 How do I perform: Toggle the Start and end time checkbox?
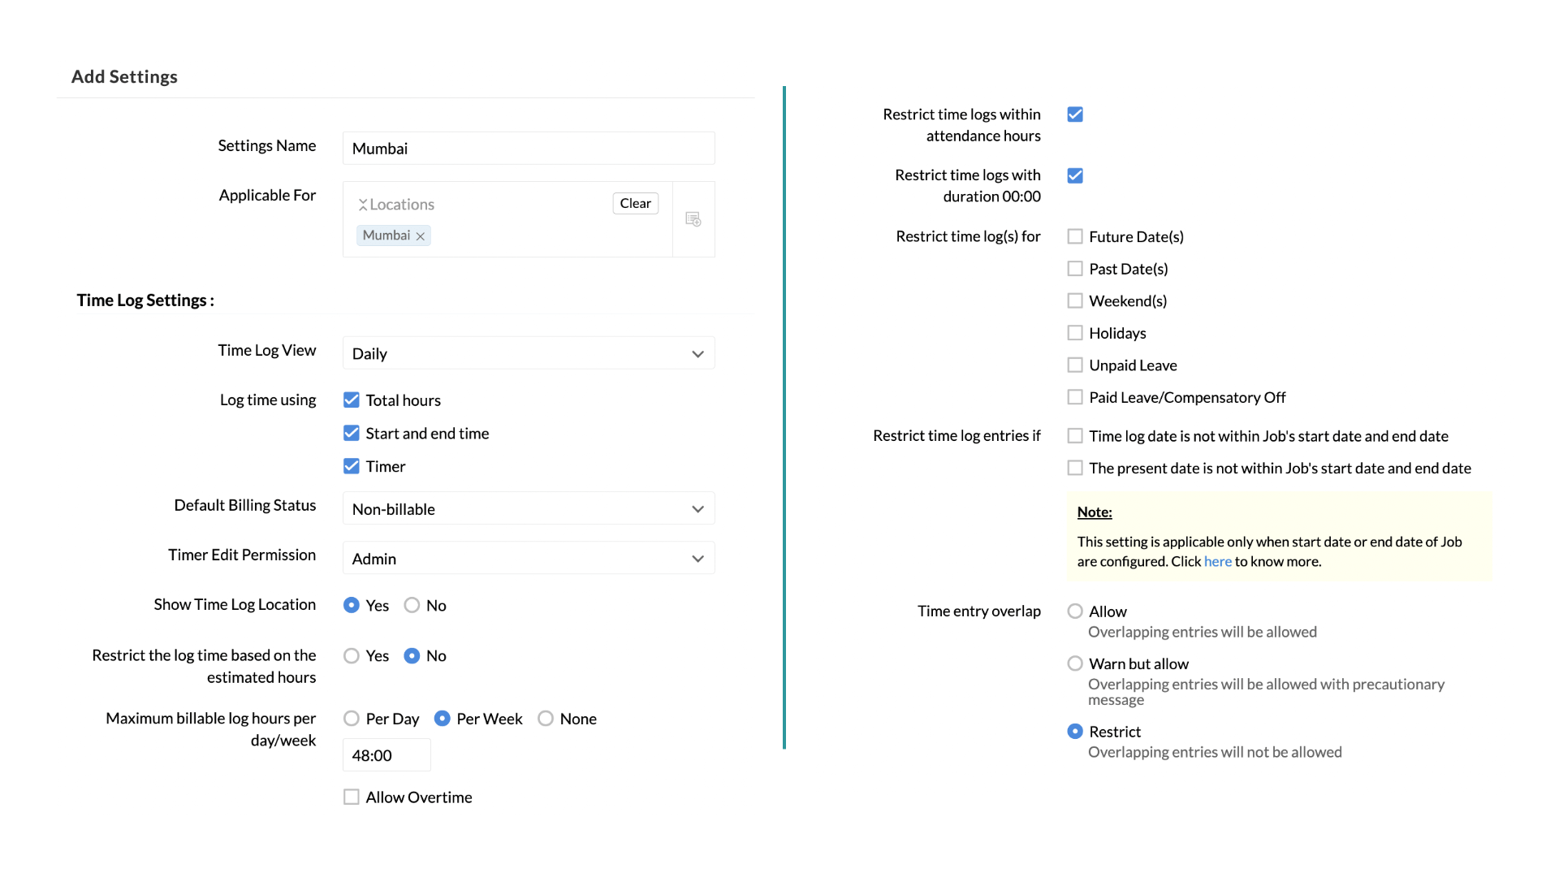[x=352, y=434]
